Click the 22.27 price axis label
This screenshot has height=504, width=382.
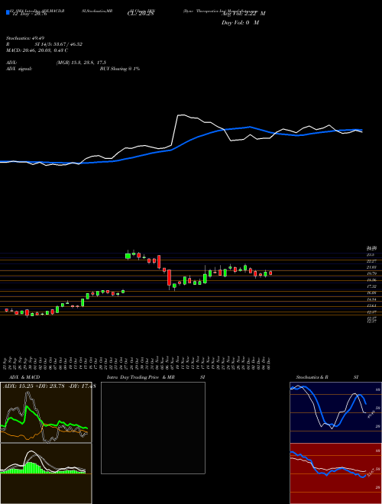(372, 261)
